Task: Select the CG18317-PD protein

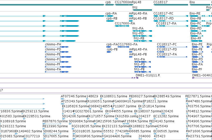Action: point(160,52)
